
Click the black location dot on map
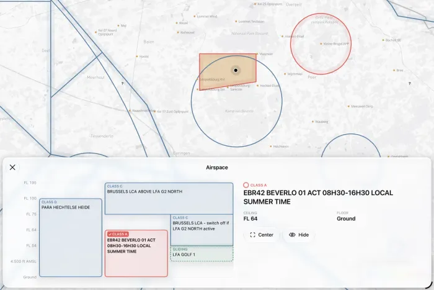point(236,70)
